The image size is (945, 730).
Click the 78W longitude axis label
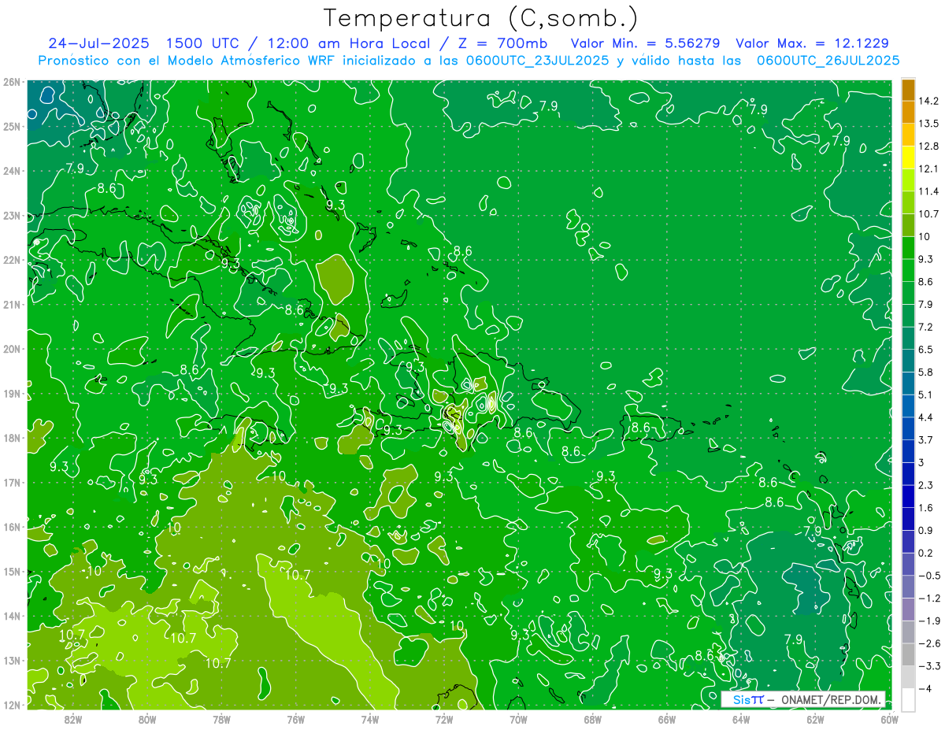(221, 719)
